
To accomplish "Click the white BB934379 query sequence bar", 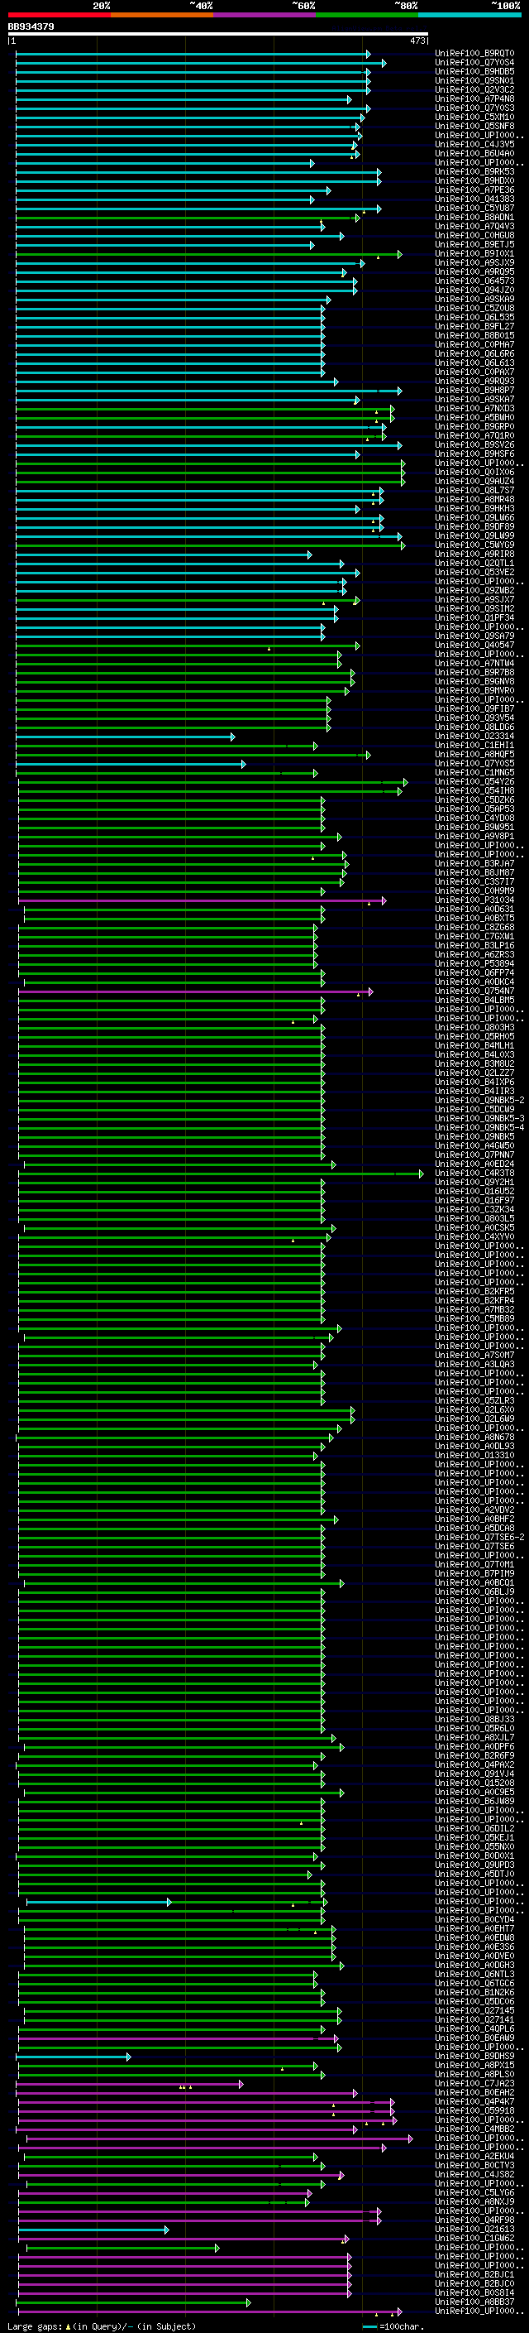I will coord(218,35).
